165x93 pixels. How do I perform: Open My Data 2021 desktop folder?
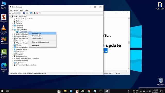point(160,6)
